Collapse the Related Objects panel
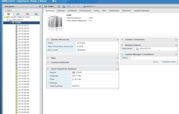Viewport: 179px width, 114px height. click(x=122, y=45)
